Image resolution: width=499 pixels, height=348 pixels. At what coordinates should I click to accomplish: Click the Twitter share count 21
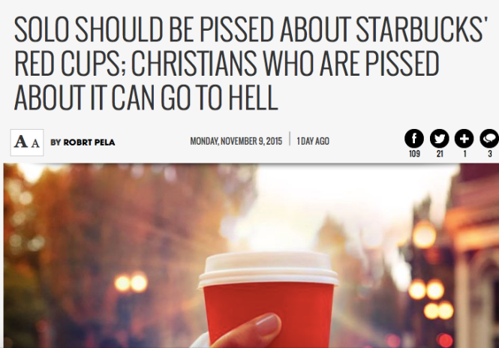click(x=440, y=154)
